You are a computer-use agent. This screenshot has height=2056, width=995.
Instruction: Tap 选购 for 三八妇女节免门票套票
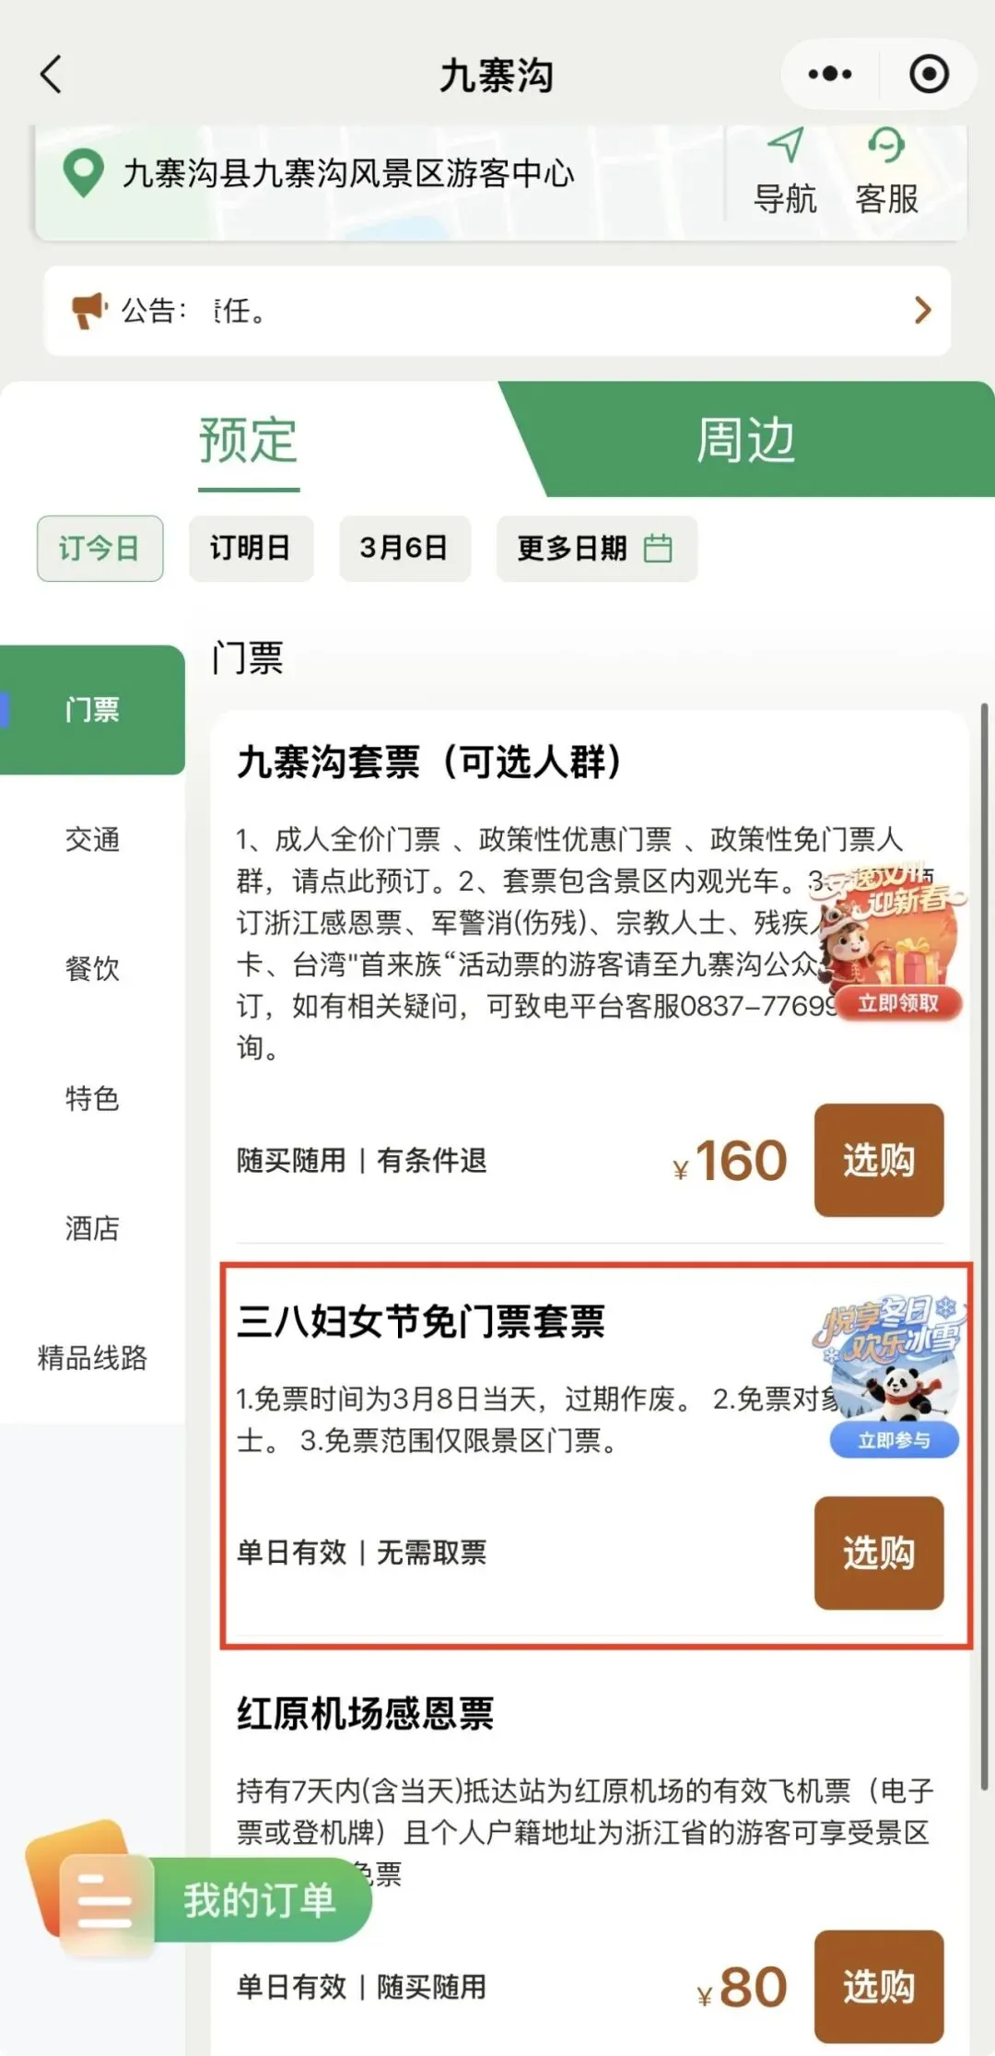[x=879, y=1554]
